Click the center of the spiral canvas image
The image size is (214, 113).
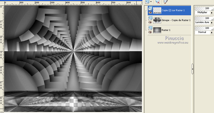click(x=73, y=51)
